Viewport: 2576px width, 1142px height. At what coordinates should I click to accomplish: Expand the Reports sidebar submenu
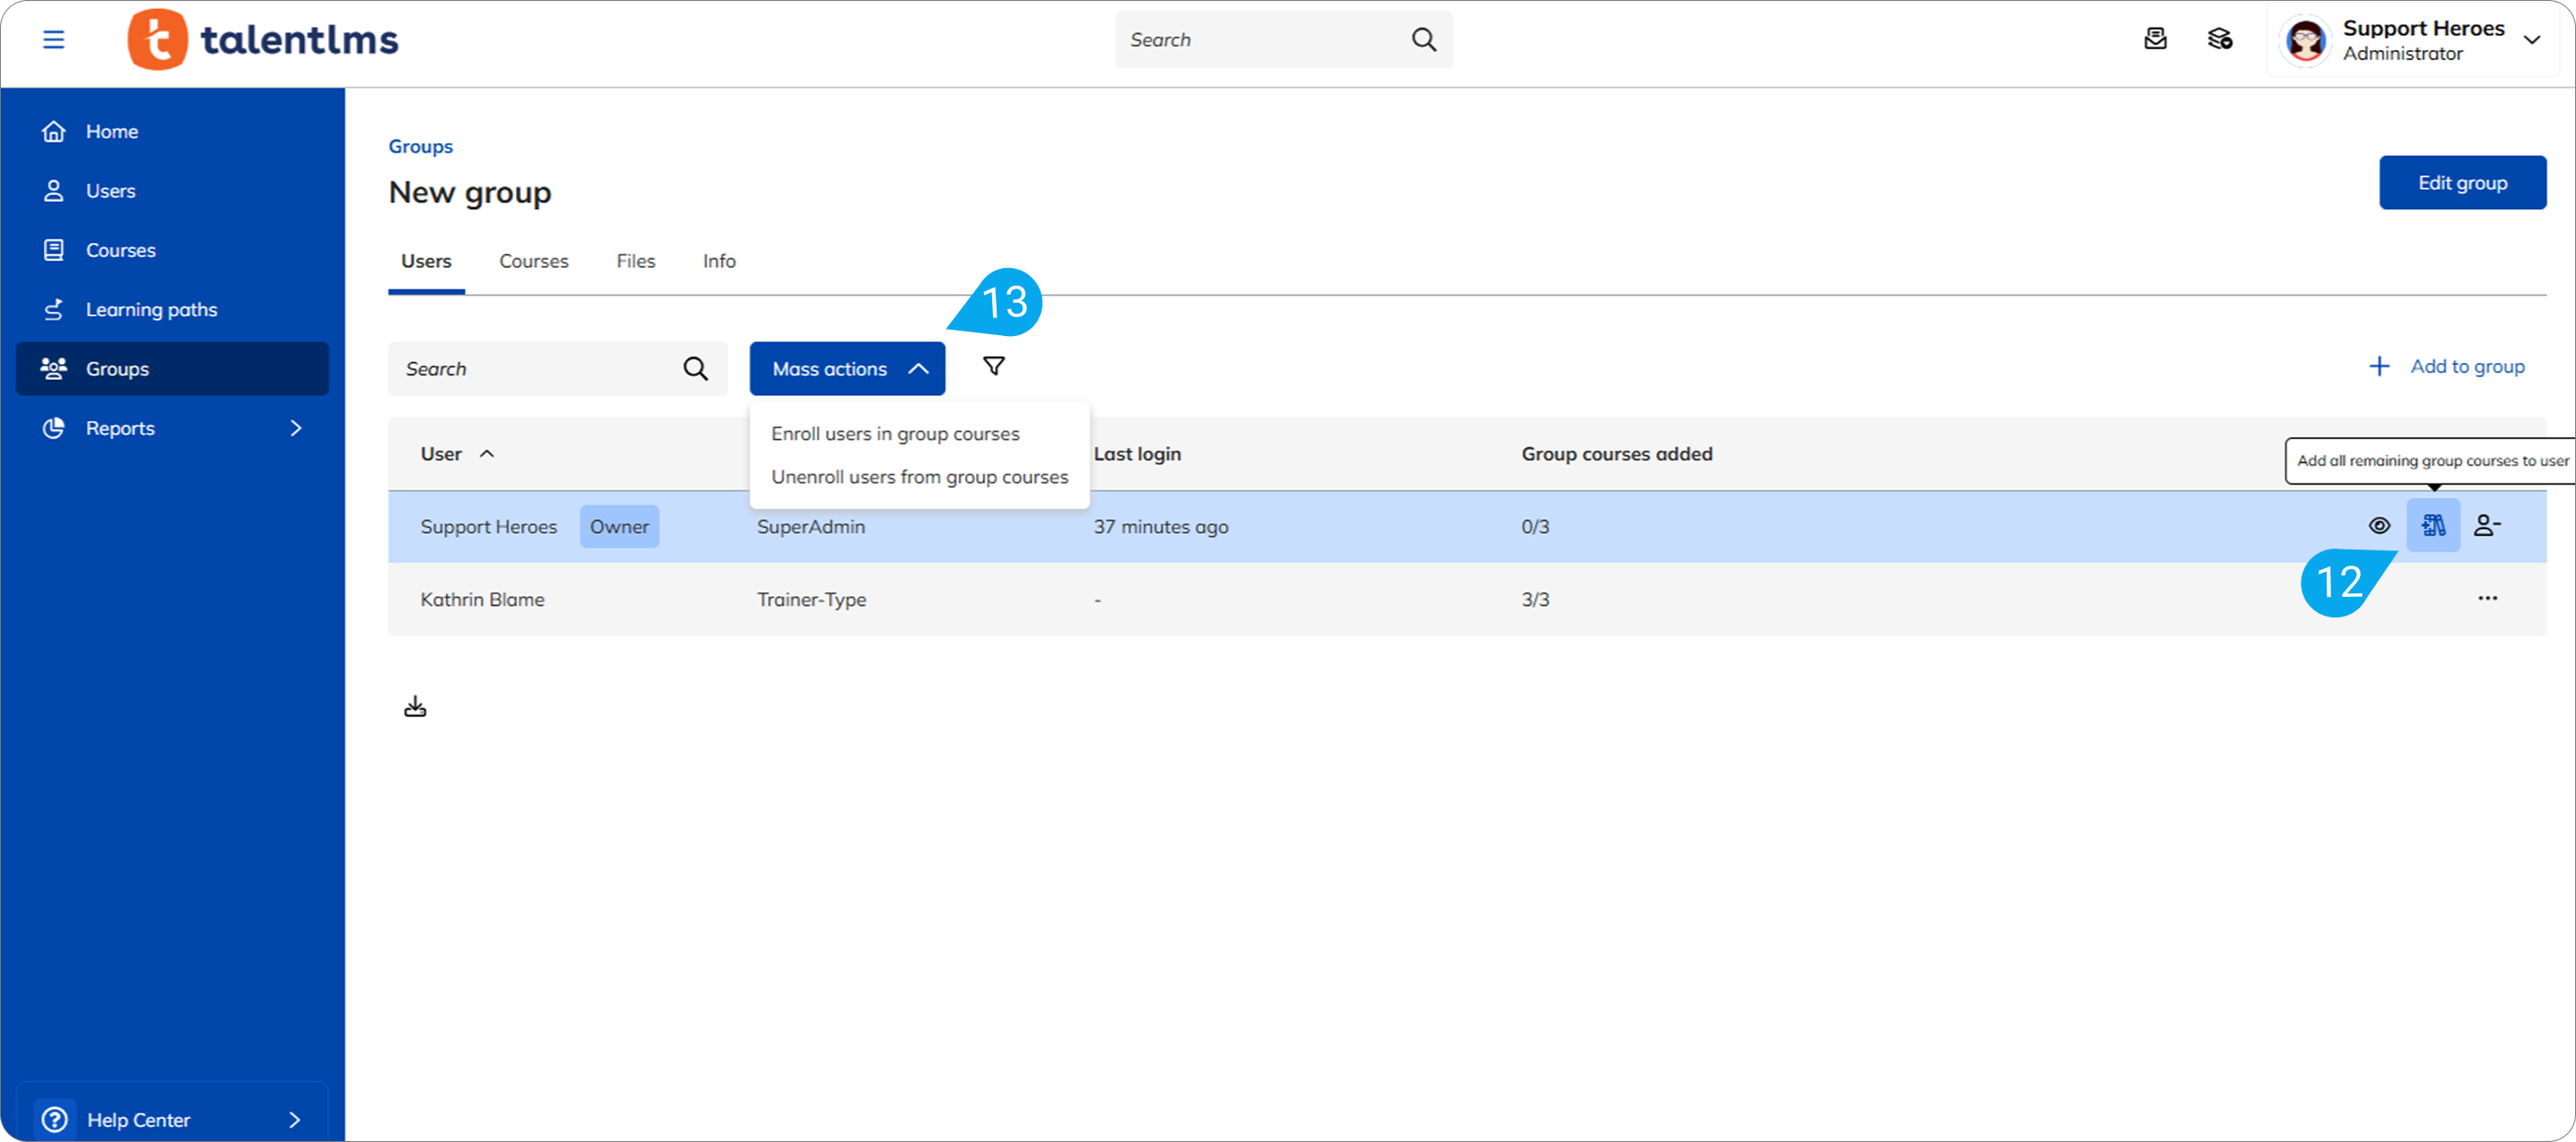(295, 428)
